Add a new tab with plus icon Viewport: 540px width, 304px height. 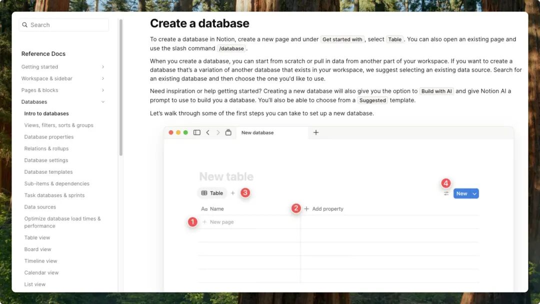[x=316, y=132]
